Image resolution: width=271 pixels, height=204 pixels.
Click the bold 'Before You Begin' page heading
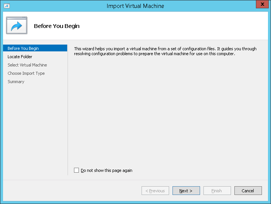click(x=57, y=26)
